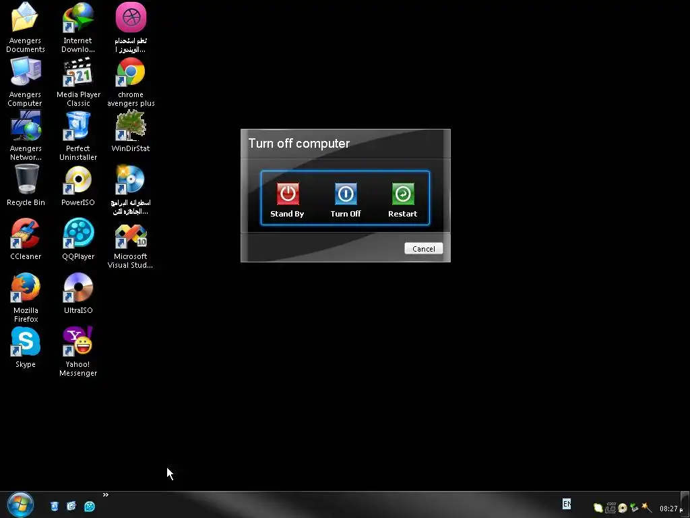This screenshot has width=690, height=518.
Task: Choose the blue Turn Off icon
Action: (x=346, y=194)
